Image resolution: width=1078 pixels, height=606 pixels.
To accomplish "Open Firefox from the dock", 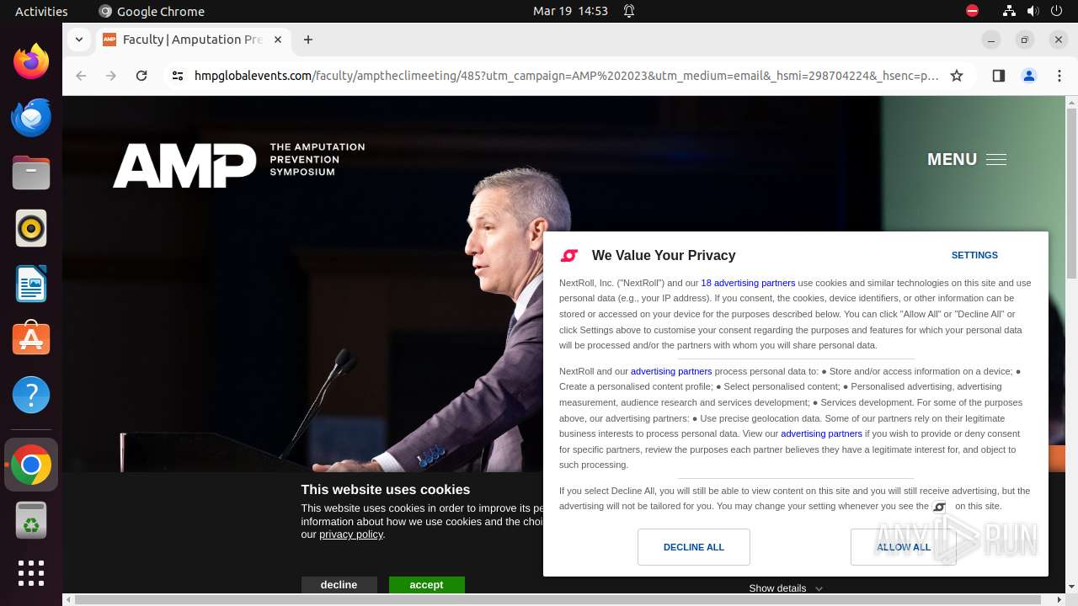I will 31,61.
